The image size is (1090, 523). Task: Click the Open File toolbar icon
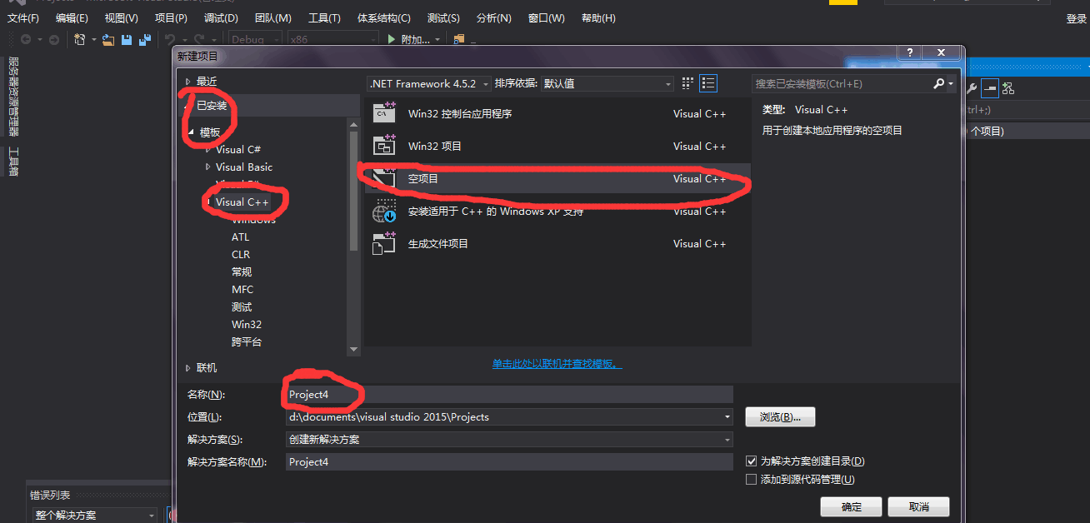108,39
